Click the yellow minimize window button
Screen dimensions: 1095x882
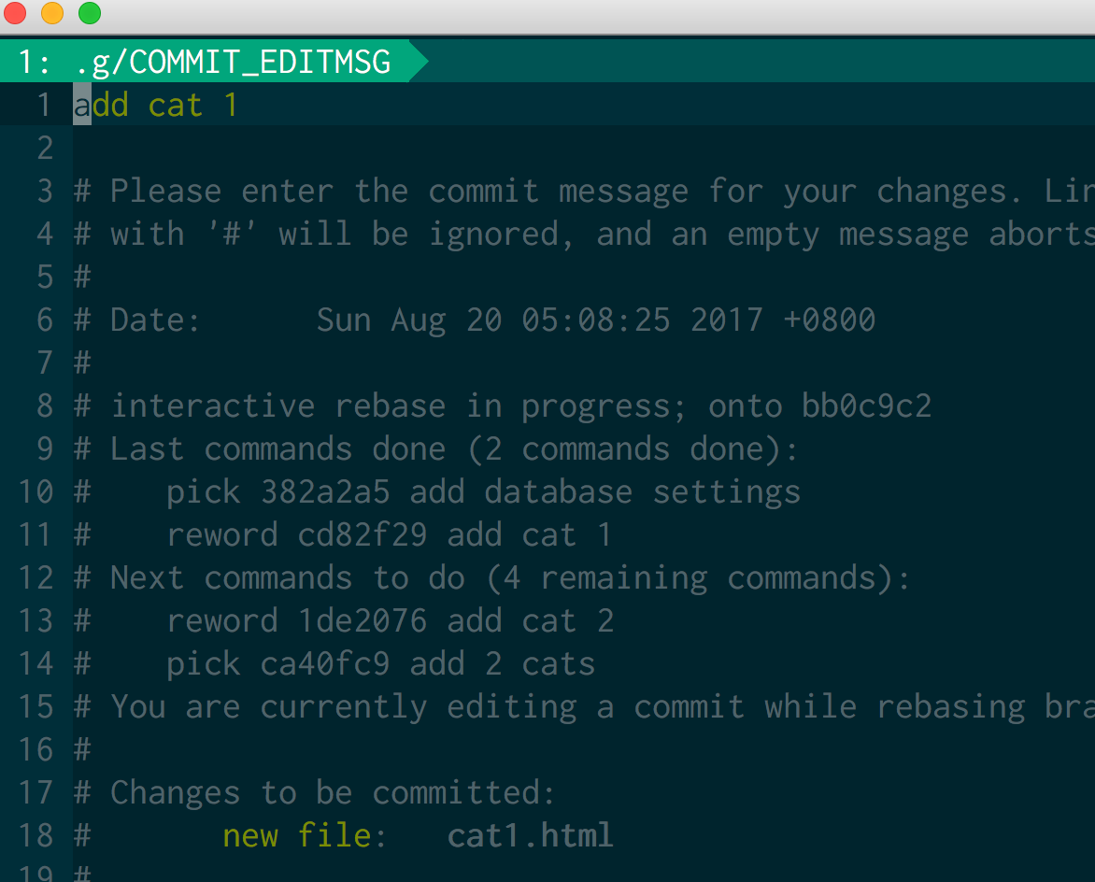click(52, 14)
